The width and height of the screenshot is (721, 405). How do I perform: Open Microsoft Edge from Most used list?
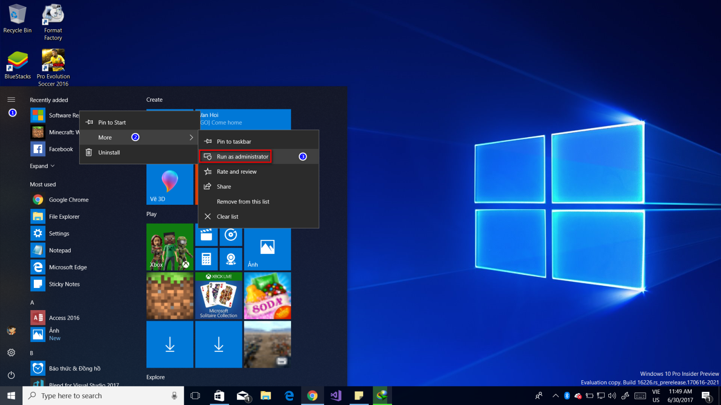(68, 267)
